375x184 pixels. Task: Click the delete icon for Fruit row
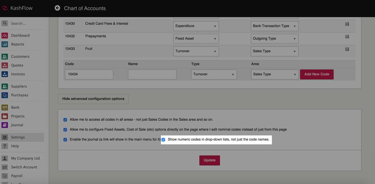tap(347, 49)
